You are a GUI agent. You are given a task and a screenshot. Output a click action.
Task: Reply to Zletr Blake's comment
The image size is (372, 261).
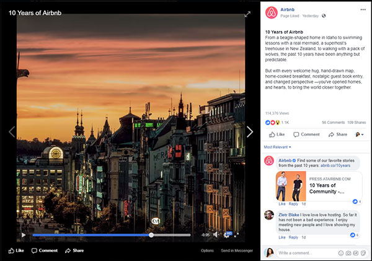tap(293, 237)
